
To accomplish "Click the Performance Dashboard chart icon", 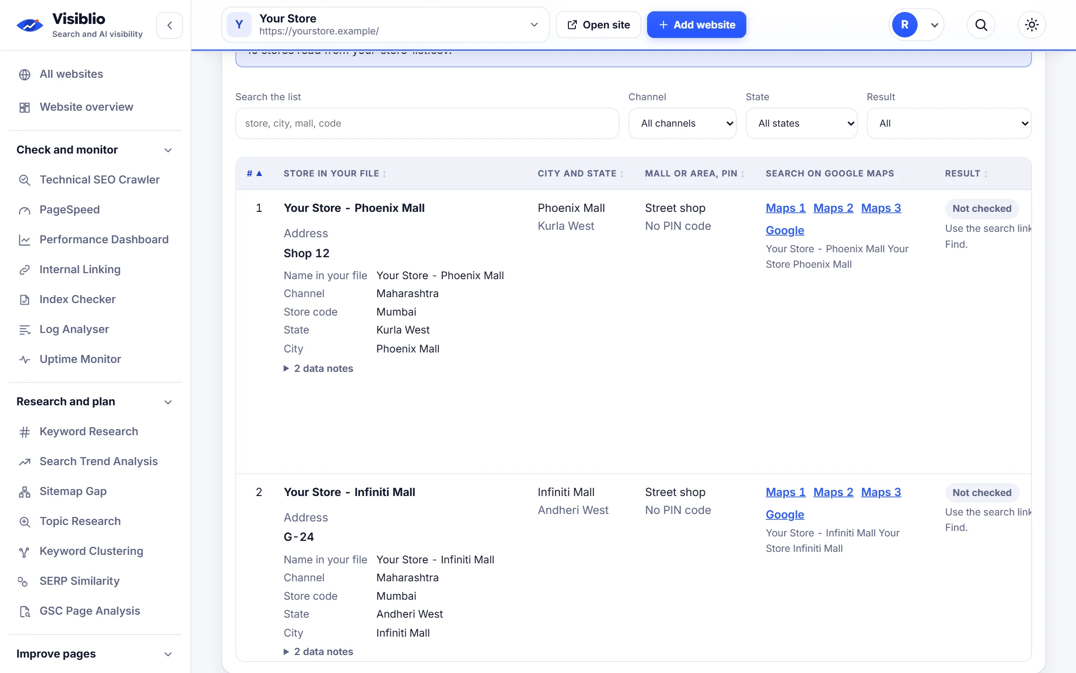I will [x=24, y=240].
